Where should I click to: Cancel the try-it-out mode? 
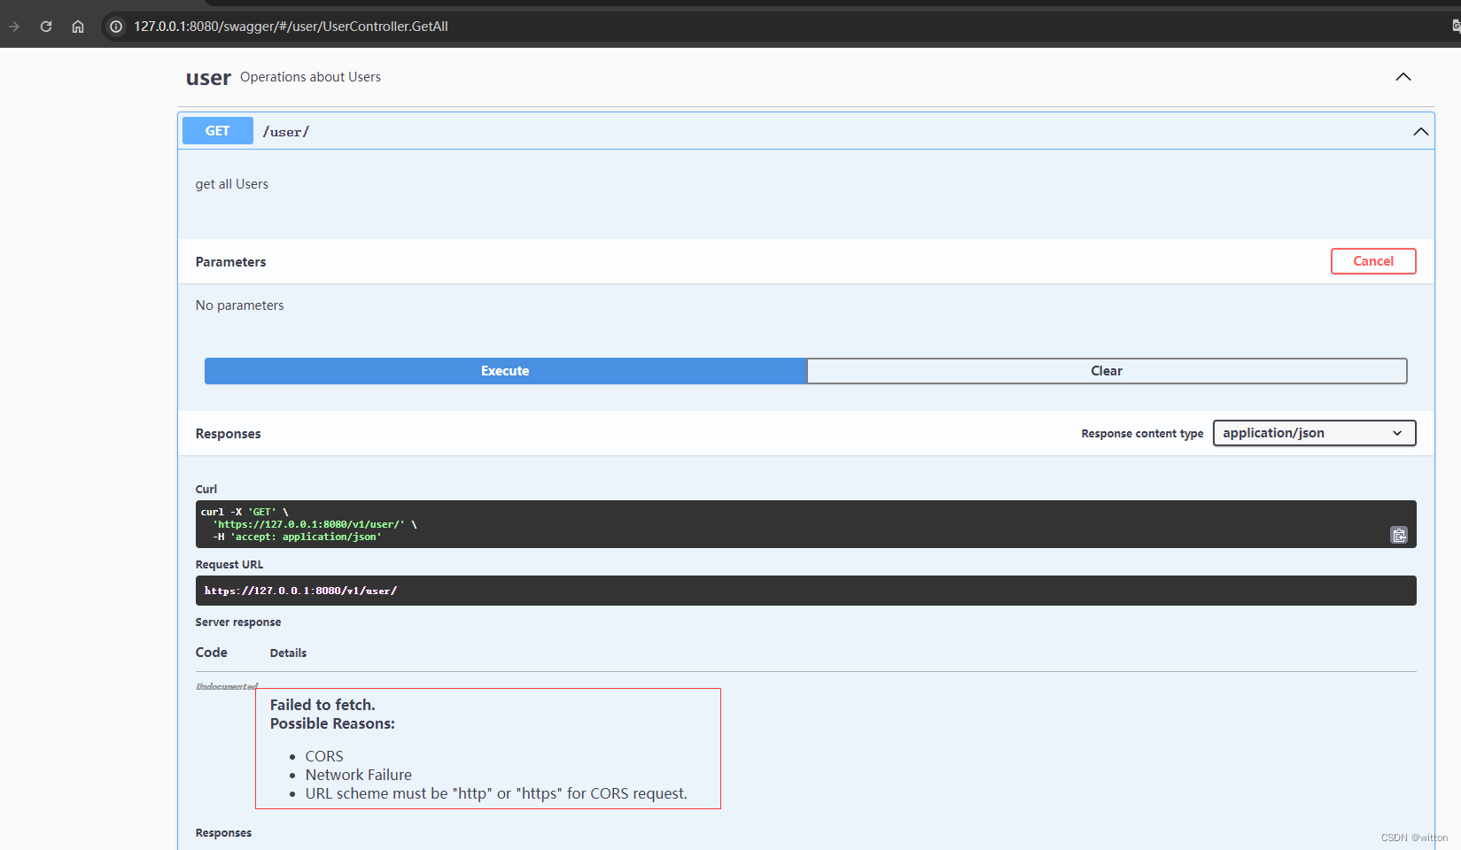1372,261
